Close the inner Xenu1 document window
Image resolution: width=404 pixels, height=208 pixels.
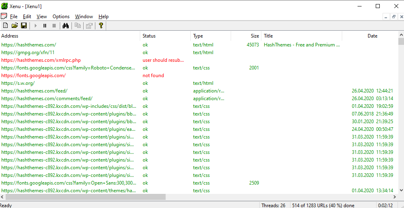(x=402, y=17)
